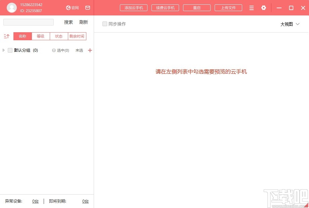Click the sort order icon above the device list
The image size is (309, 208).
[6, 36]
